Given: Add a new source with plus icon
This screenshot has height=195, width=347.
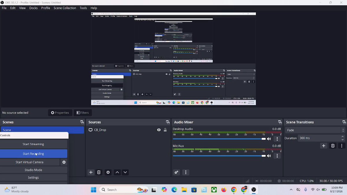Looking at the screenshot, I should click(x=91, y=172).
